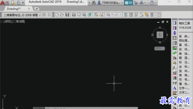Click the green arrow tool icon in side toolbar

click(175, 53)
